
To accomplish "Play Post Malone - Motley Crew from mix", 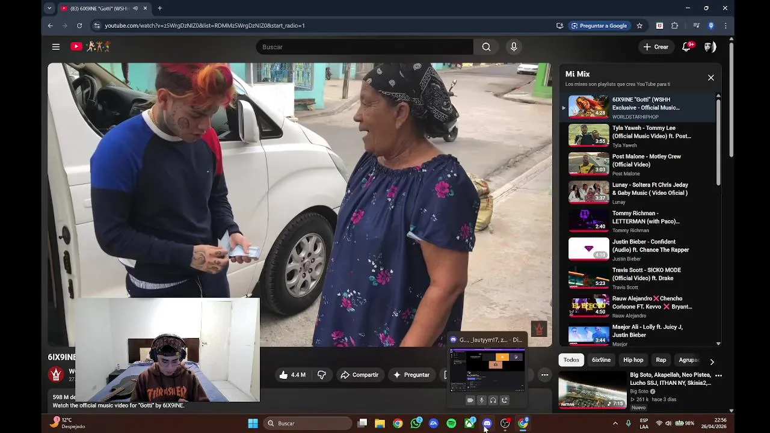I will click(x=638, y=164).
